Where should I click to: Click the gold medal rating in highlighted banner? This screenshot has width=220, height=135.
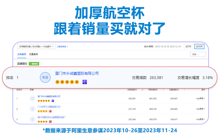pos(67,82)
